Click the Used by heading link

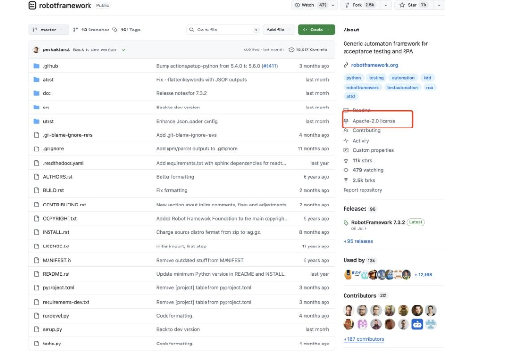tap(354, 260)
